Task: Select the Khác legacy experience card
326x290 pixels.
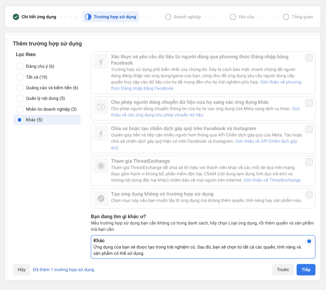Action: point(203,247)
